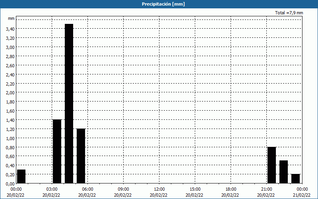The height and width of the screenshot is (199, 318).
Task: Click the 3,40 y-axis label
Action: [10, 29]
